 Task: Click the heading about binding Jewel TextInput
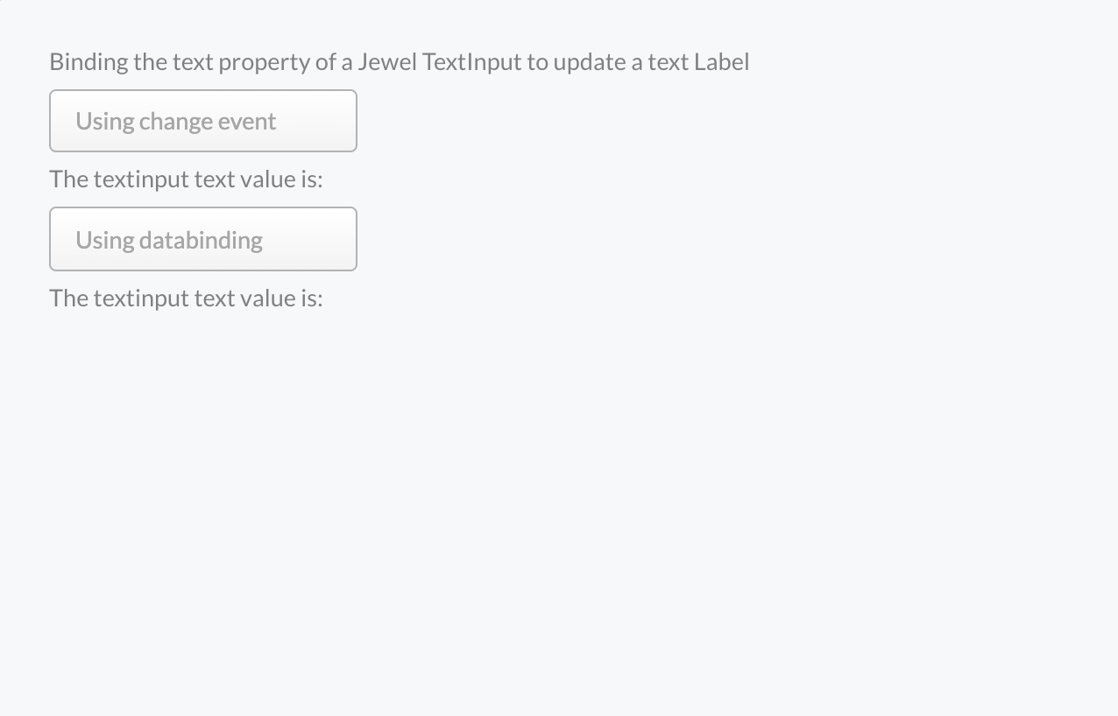[399, 62]
